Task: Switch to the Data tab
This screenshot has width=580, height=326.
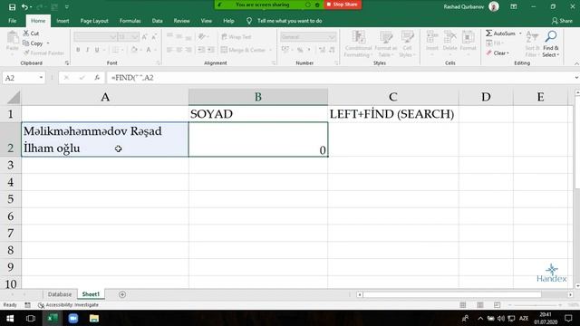Action: [x=157, y=21]
